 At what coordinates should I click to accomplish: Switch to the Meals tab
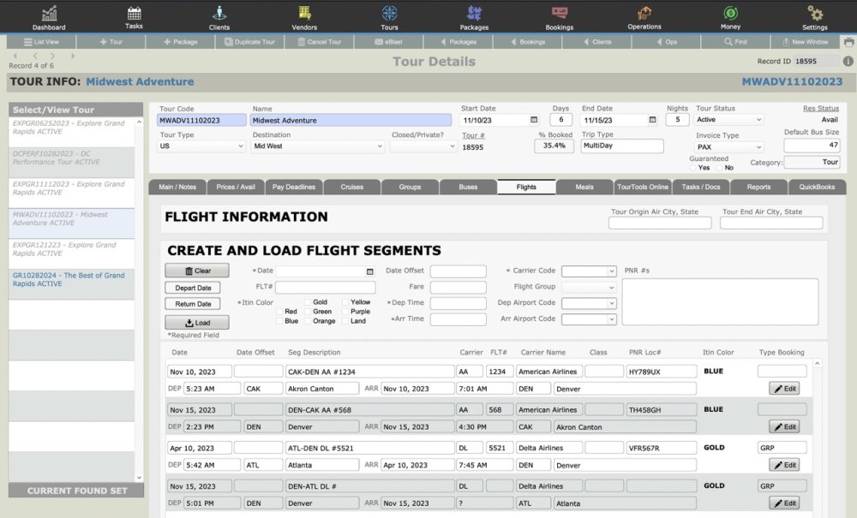coord(584,187)
